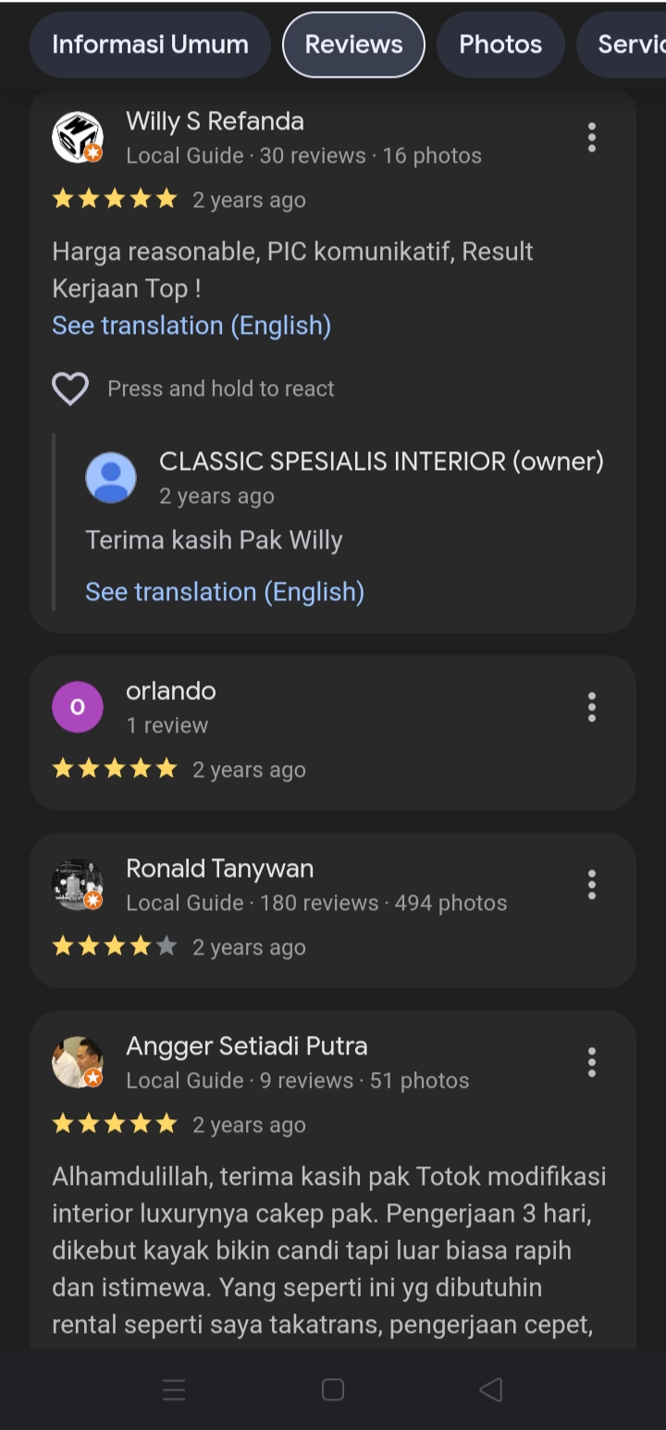See translation of the owner's reply
The height and width of the screenshot is (1430, 666).
225,592
